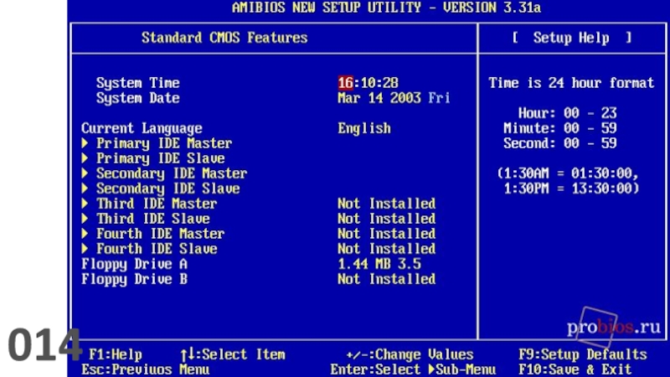Click the 1:30AM = 01:30:00 example
This screenshot has width=670, height=377.
click(568, 173)
